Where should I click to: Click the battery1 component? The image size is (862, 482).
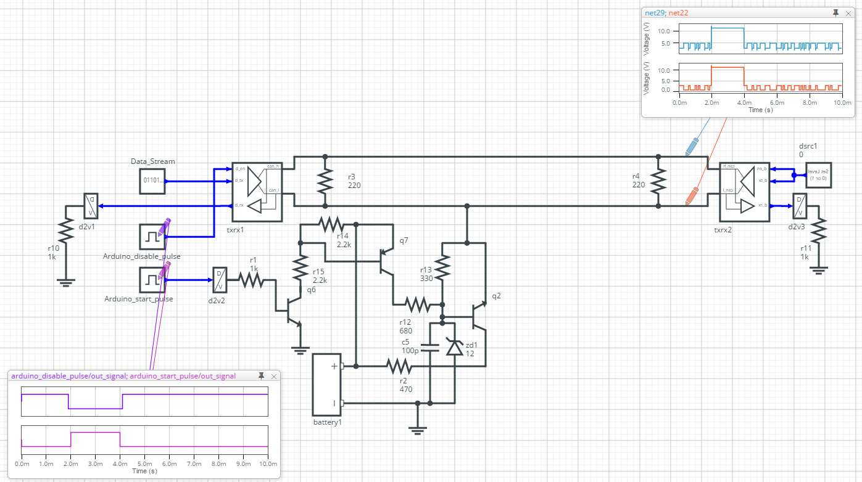[326, 385]
